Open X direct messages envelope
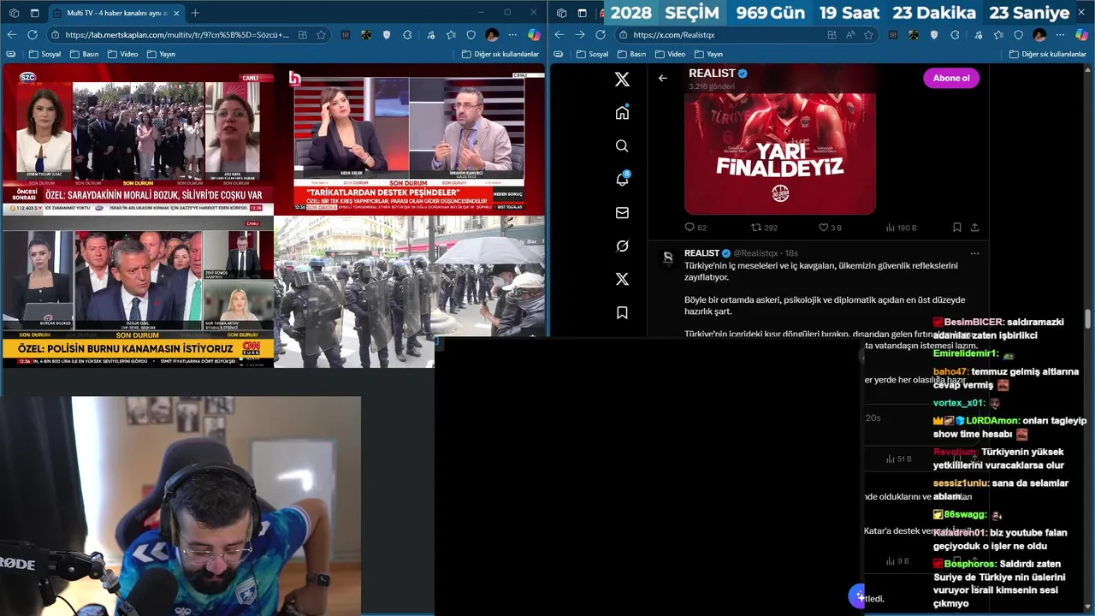Screen dimensions: 1095x616 point(622,212)
